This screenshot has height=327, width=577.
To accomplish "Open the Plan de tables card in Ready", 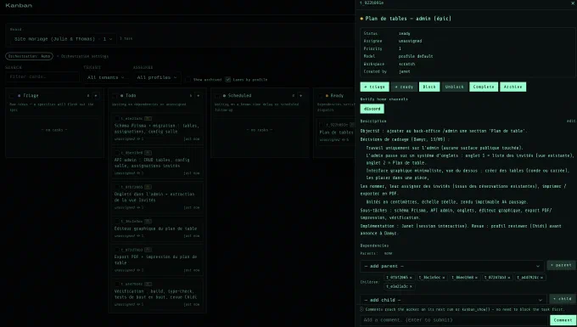I will point(336,132).
